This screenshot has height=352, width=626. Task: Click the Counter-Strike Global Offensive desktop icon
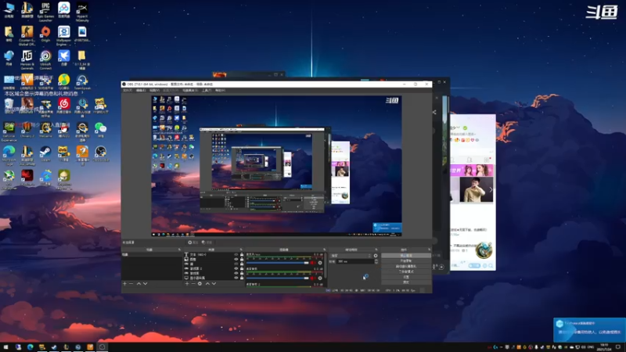27,36
